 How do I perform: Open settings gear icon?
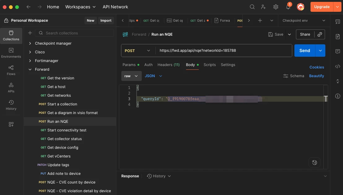(276, 7)
